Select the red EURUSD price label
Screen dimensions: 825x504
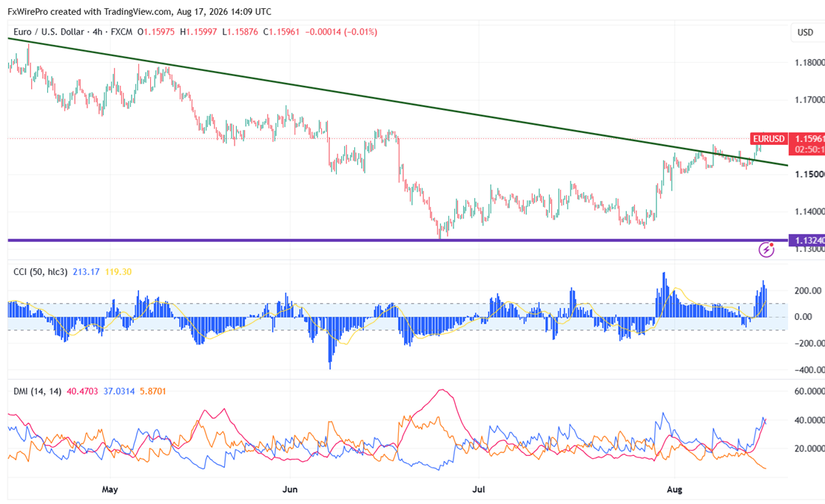pos(769,139)
